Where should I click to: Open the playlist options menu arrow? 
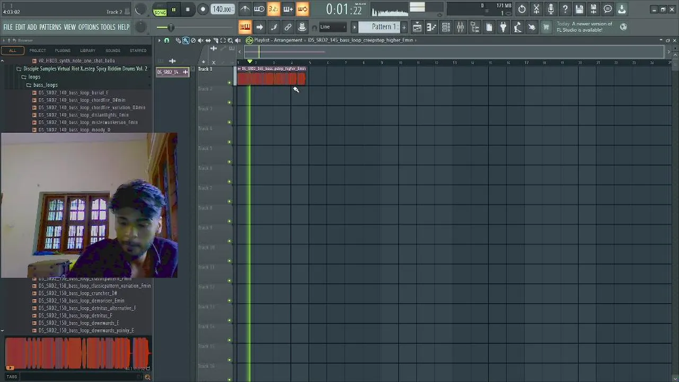(159, 40)
